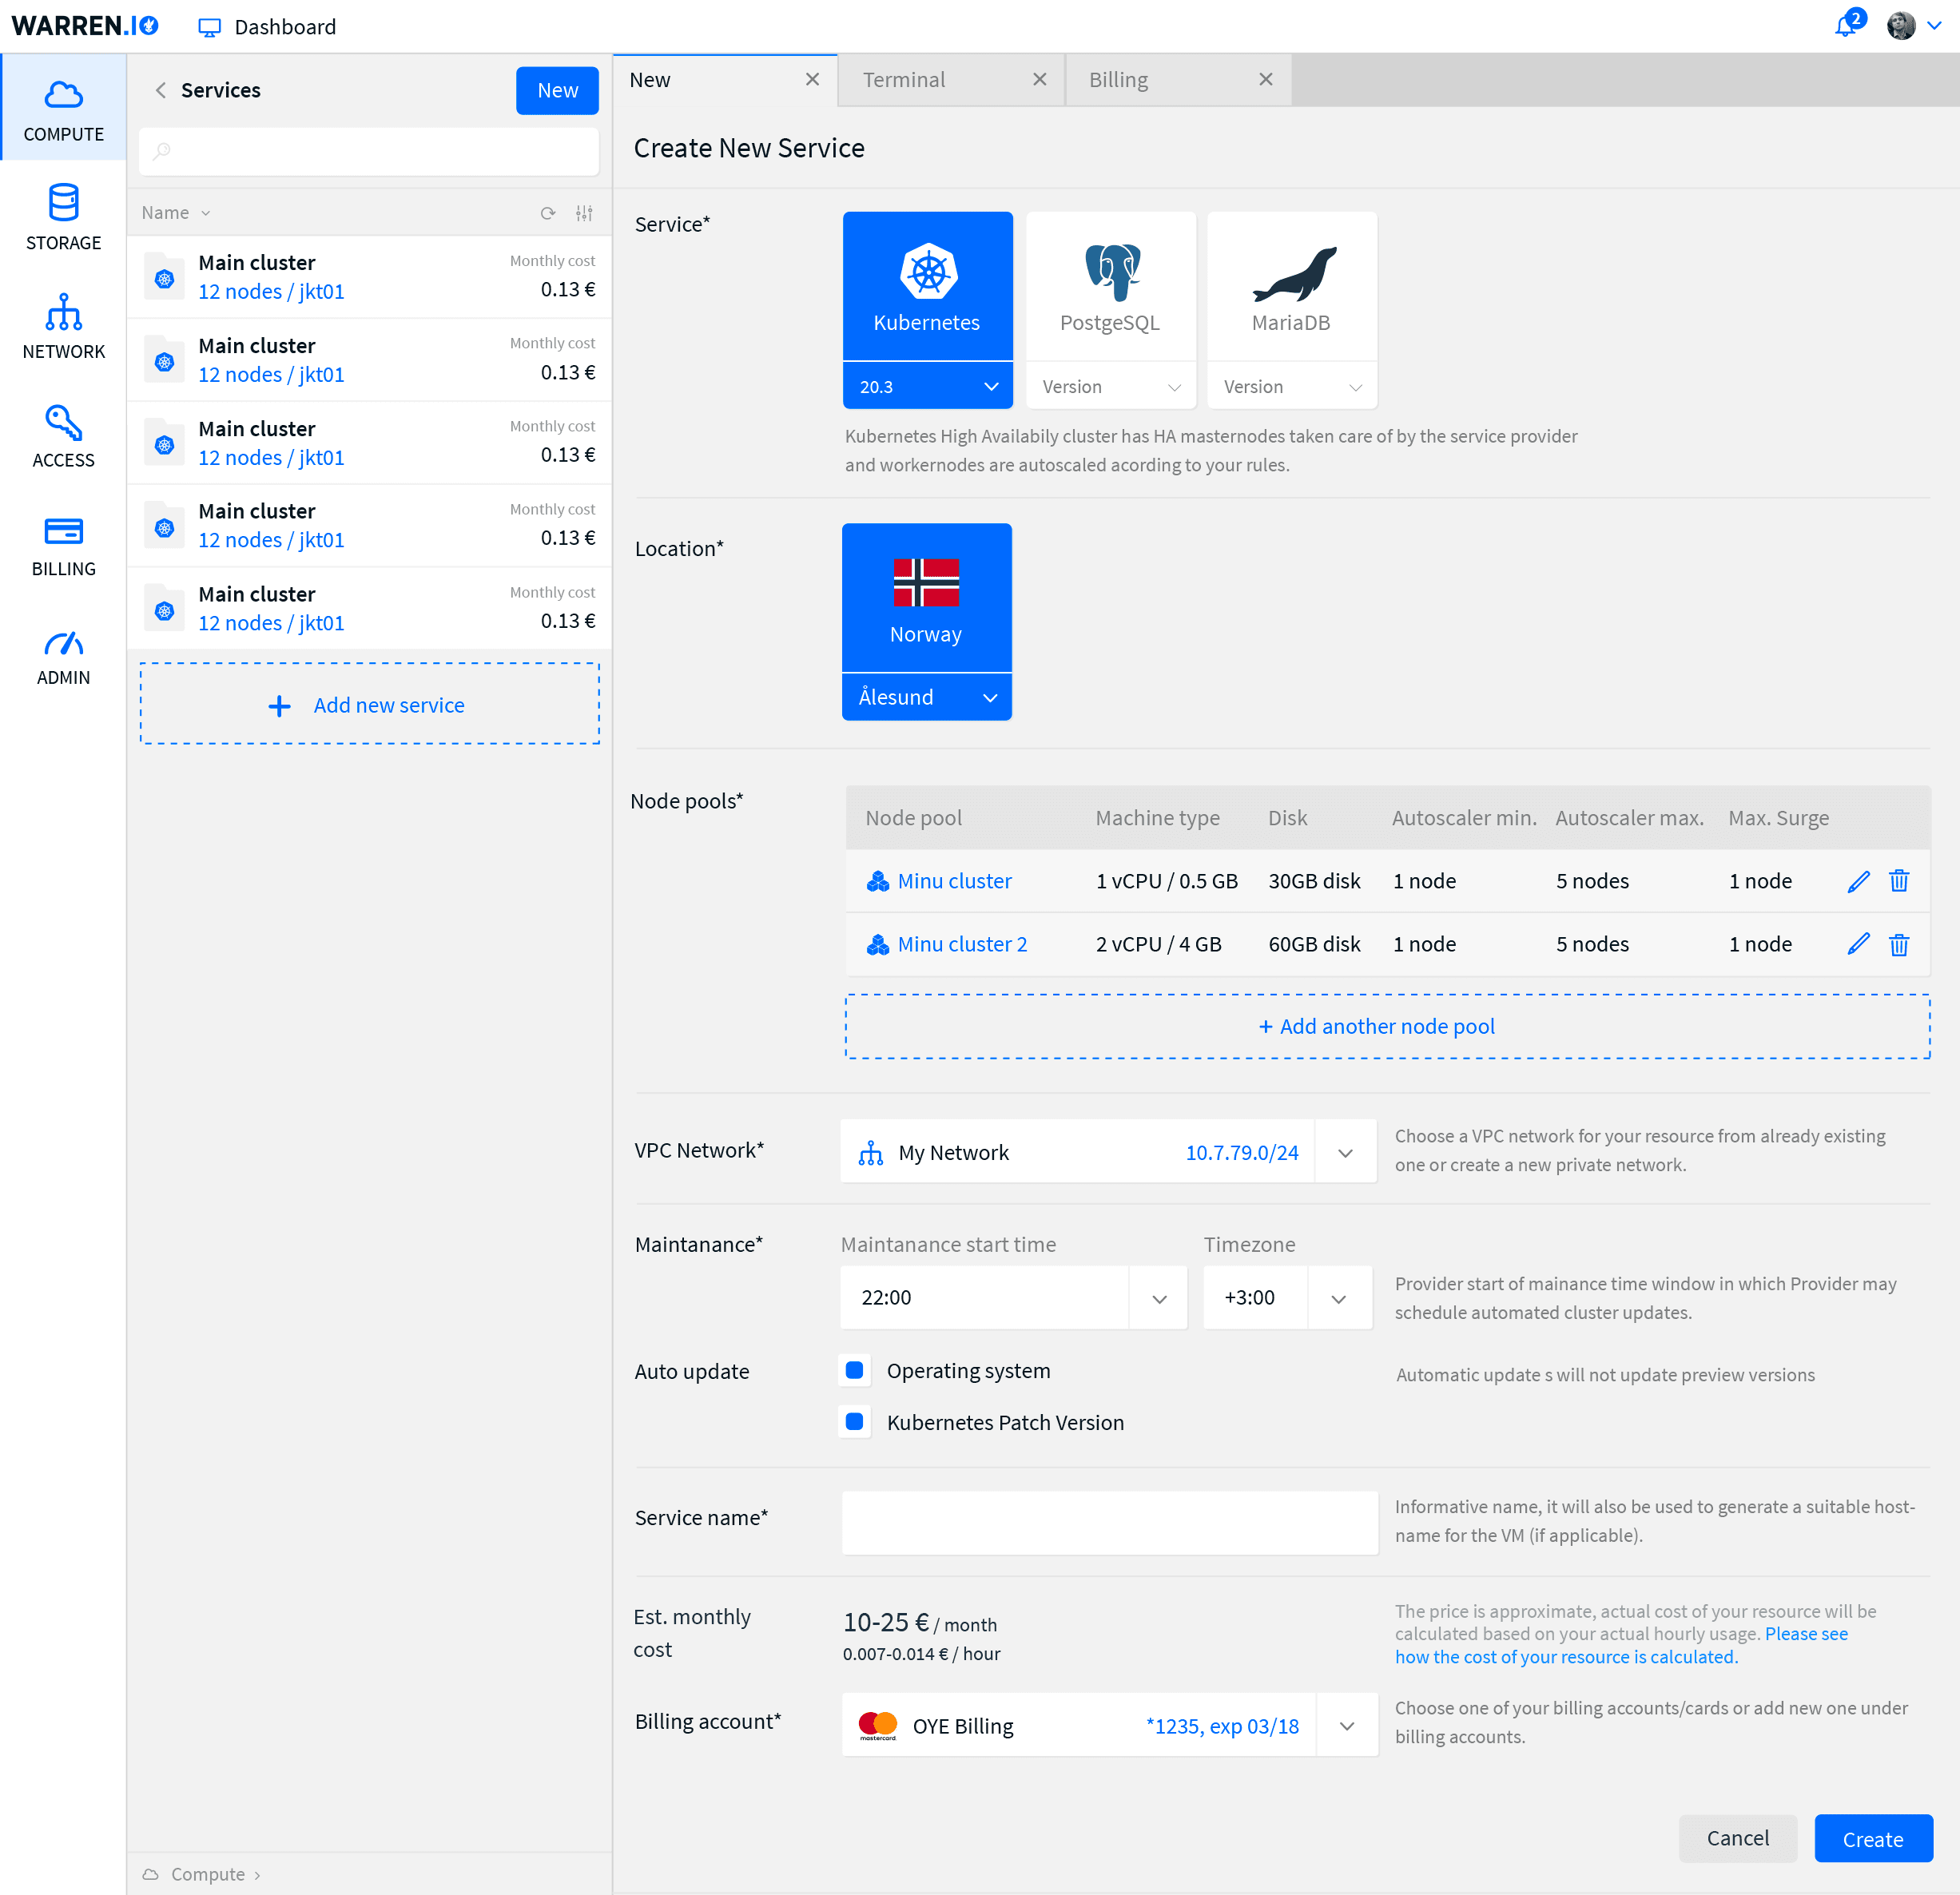Go back with the arrow beside Services
1960x1895 pixels.
(160, 90)
